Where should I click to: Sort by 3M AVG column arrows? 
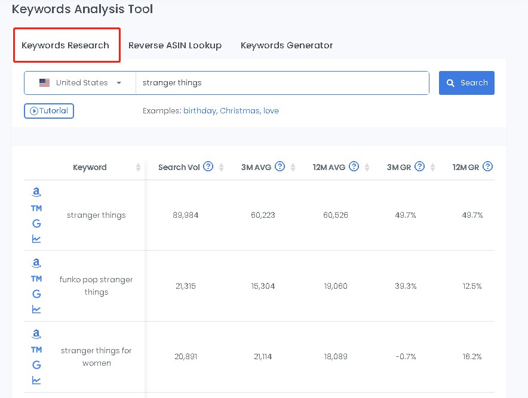pos(293,167)
